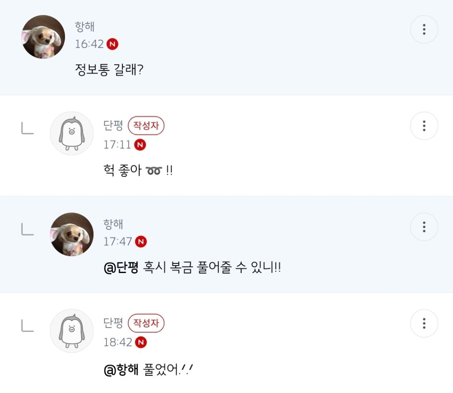Tap the timestamp 16:42 on 항해's comment
This screenshot has width=453, height=393.
(x=88, y=44)
